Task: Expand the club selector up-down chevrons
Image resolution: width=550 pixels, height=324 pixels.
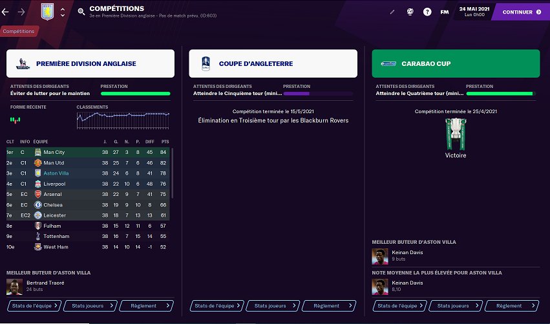Action: pyautogui.click(x=62, y=12)
